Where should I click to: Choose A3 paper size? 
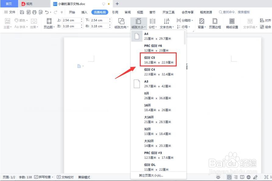[x=157, y=84]
